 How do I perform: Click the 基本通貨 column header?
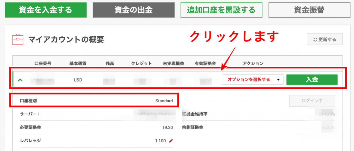pyautogui.click(x=78, y=63)
